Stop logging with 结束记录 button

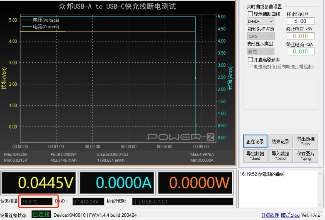coord(280,141)
